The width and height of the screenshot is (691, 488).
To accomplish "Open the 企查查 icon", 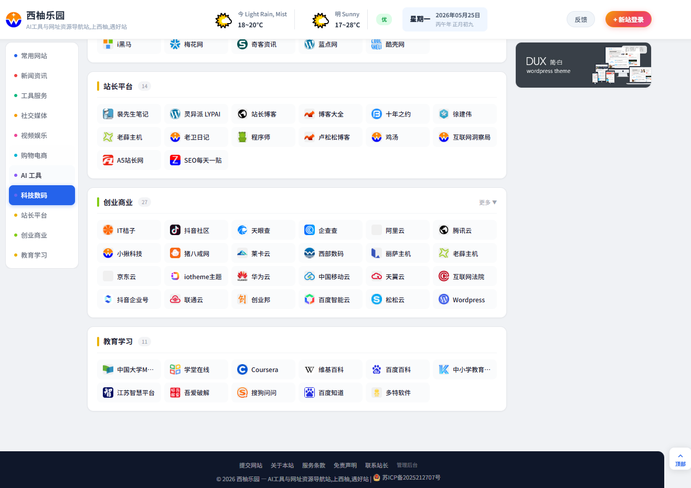I will 310,230.
